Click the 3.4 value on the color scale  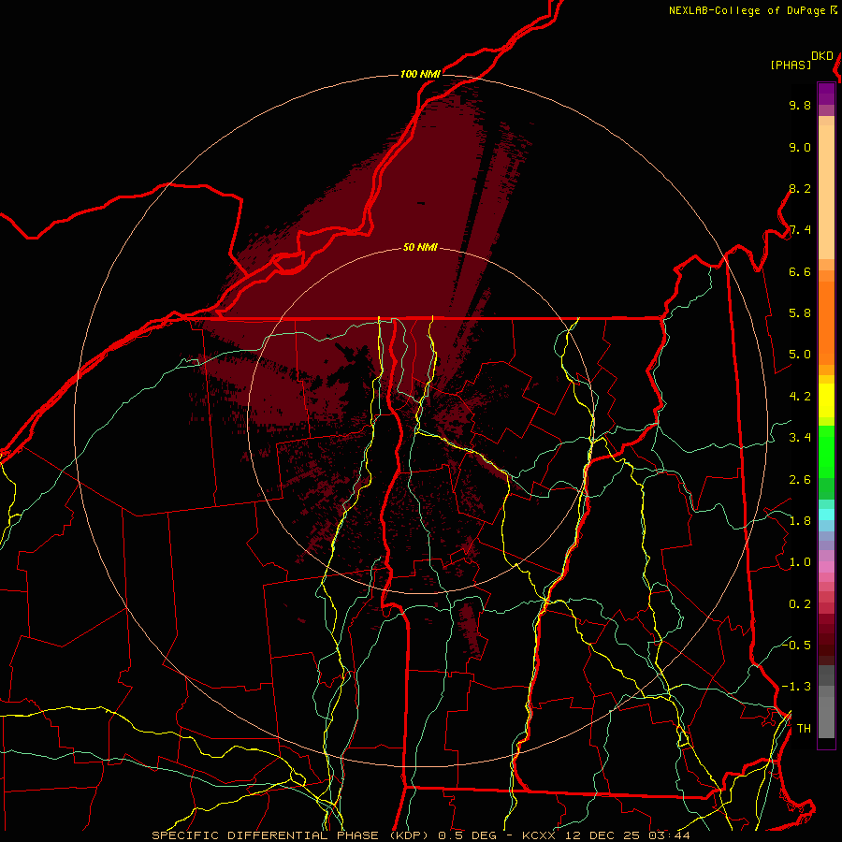800,438
